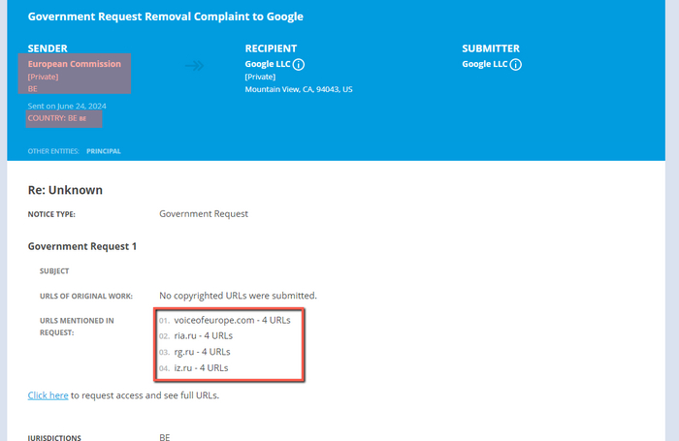Viewport: 679px width, 441px height.
Task: Click the info icon beside recipient Google LLC
Action: click(299, 65)
